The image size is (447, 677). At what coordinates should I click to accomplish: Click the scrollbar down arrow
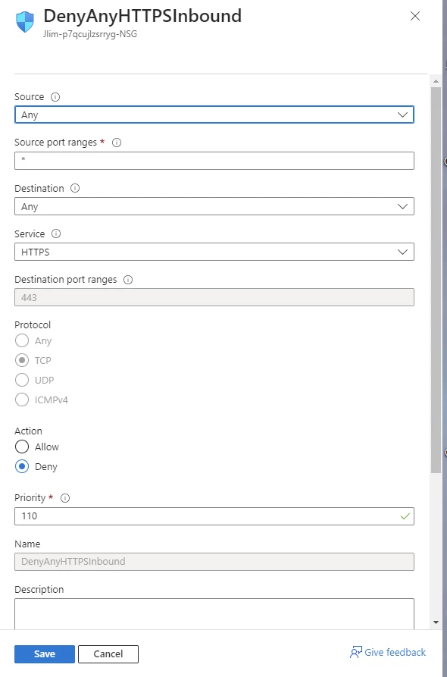[436, 622]
